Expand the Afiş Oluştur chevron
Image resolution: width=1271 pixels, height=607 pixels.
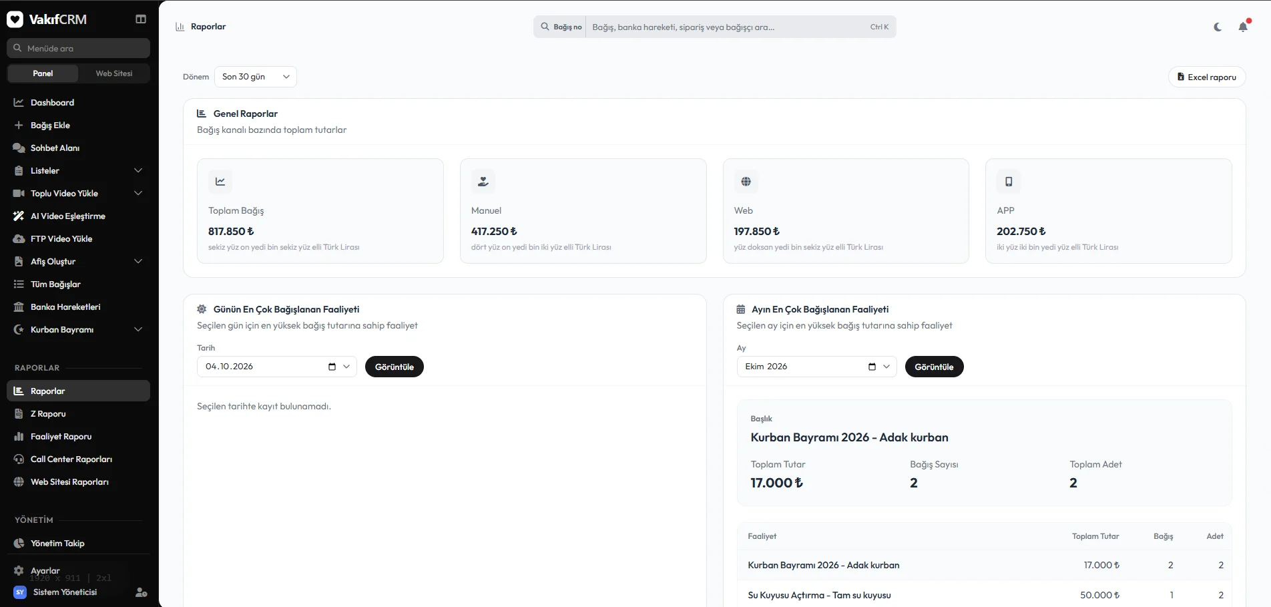click(138, 261)
